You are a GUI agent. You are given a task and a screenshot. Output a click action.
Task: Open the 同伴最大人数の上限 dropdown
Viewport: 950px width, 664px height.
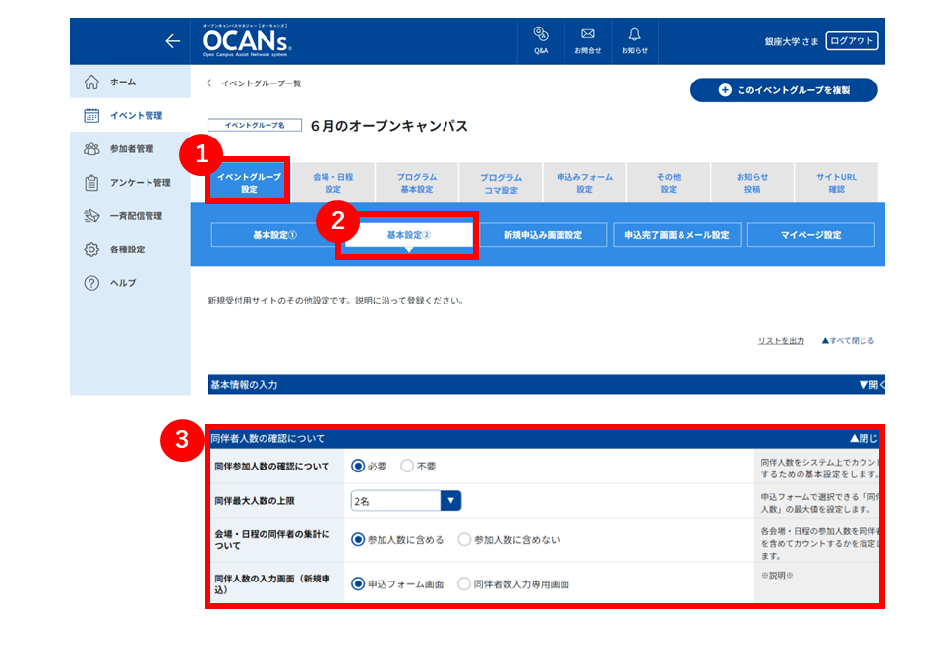click(406, 501)
